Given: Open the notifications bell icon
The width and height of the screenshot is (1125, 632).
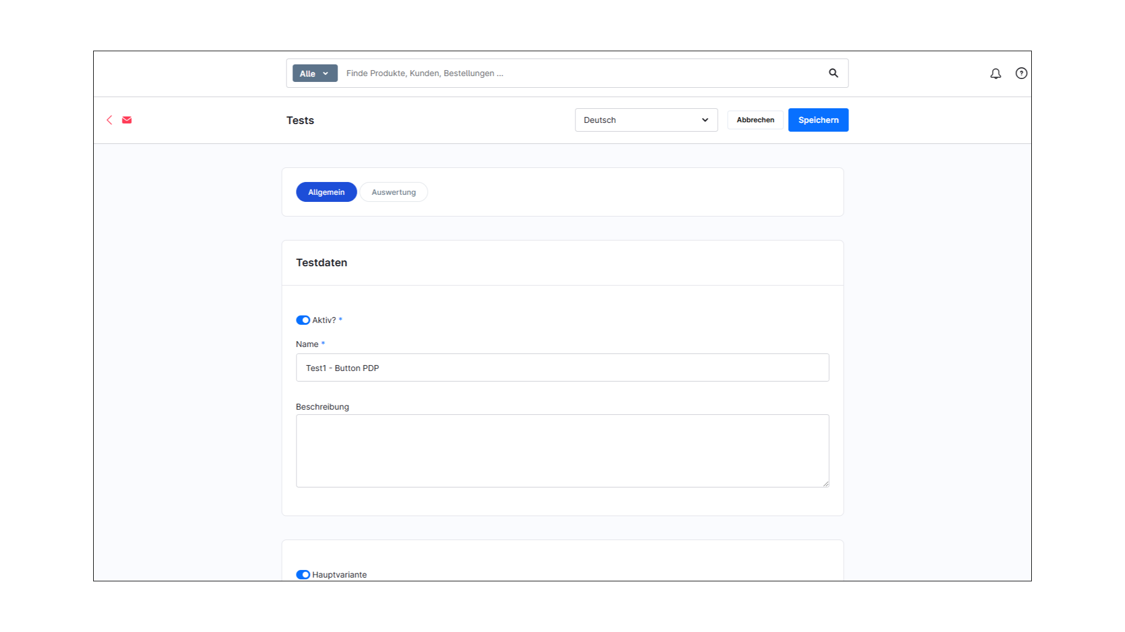Looking at the screenshot, I should [996, 73].
